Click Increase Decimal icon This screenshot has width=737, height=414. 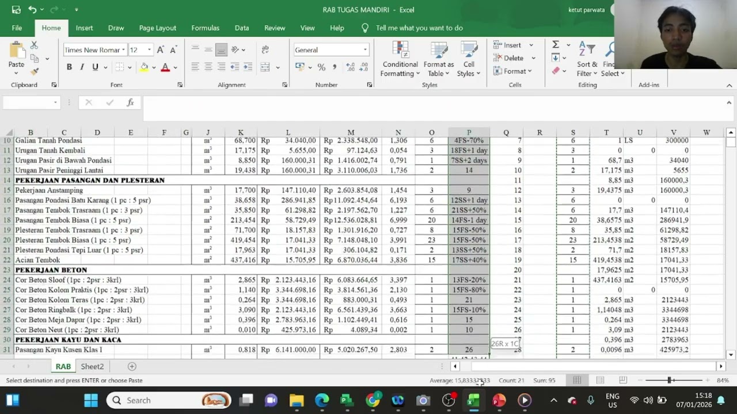click(350, 67)
